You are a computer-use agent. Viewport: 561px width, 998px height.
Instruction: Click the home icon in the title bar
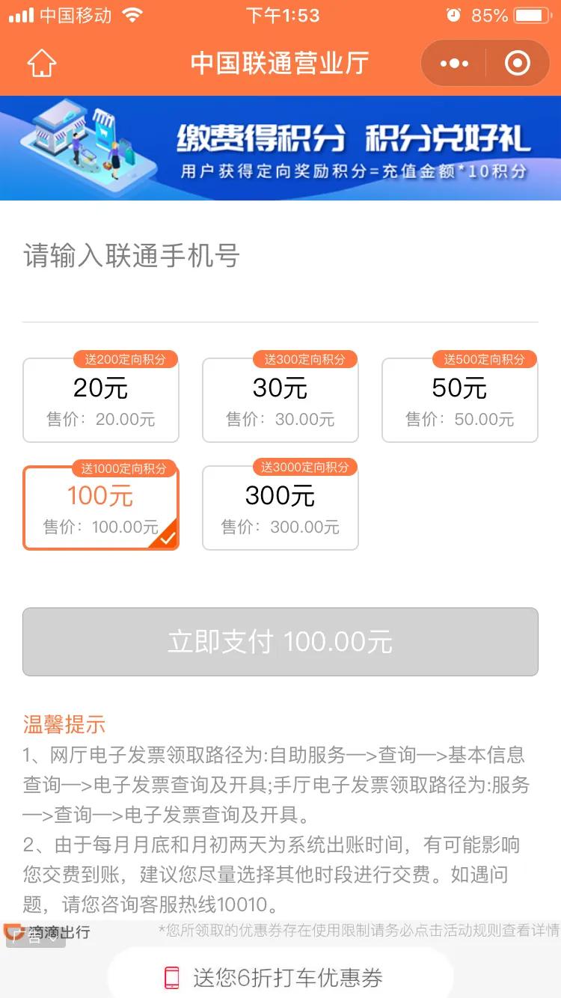coord(42,64)
